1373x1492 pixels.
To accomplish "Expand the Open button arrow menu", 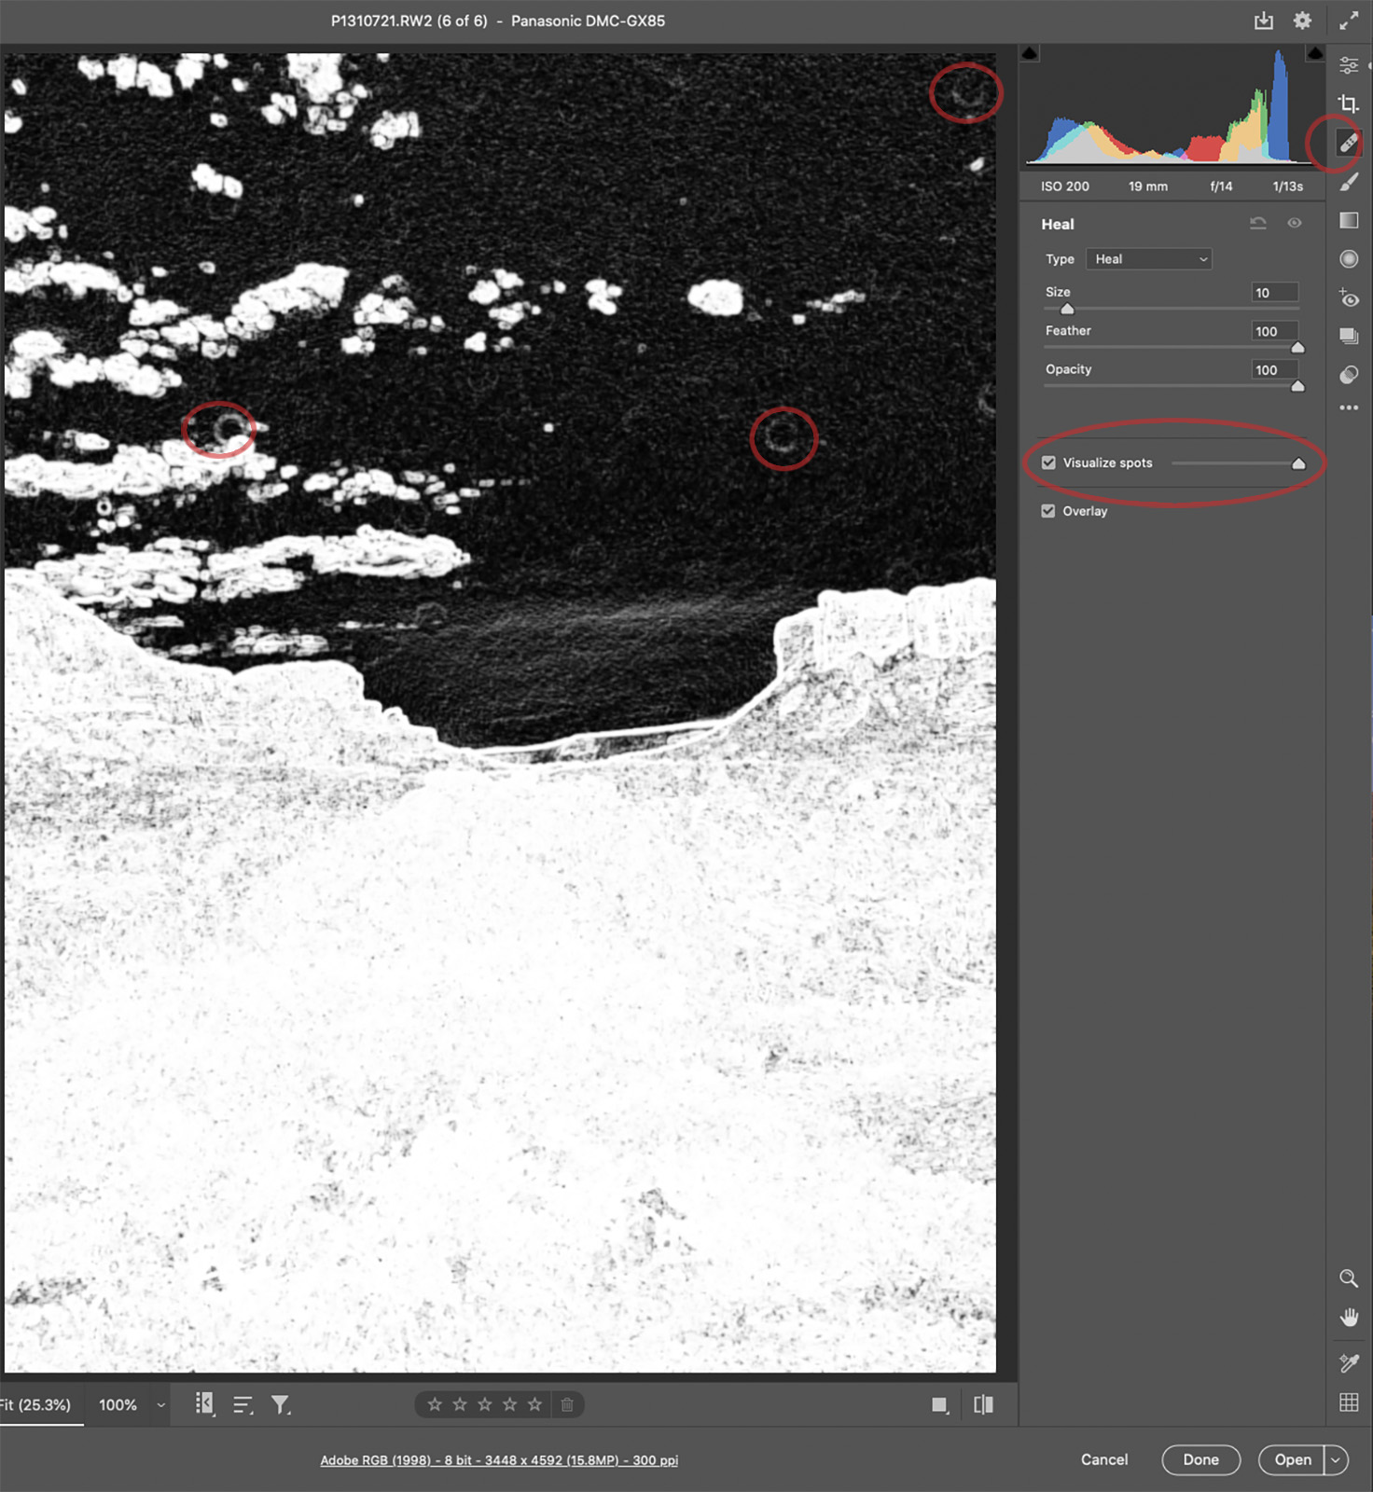I will [x=1336, y=1459].
